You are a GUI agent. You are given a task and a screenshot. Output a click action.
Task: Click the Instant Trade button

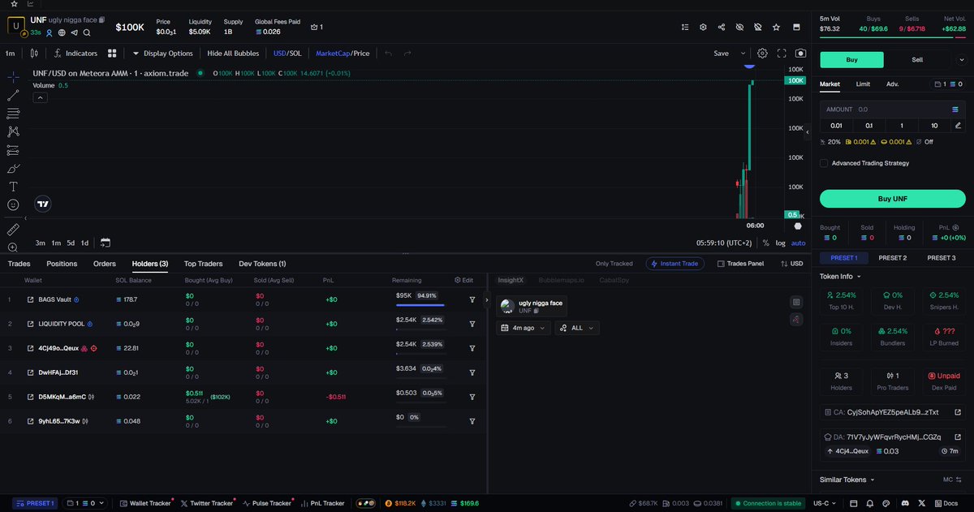(x=675, y=264)
